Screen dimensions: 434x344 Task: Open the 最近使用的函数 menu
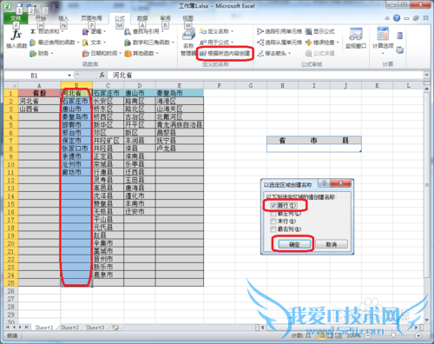point(54,43)
